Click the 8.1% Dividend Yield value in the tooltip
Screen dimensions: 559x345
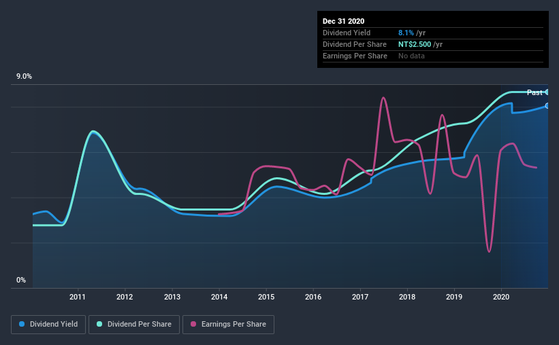[406, 33]
